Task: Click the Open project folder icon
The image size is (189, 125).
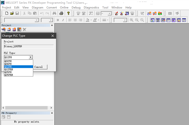Action: (12, 13)
